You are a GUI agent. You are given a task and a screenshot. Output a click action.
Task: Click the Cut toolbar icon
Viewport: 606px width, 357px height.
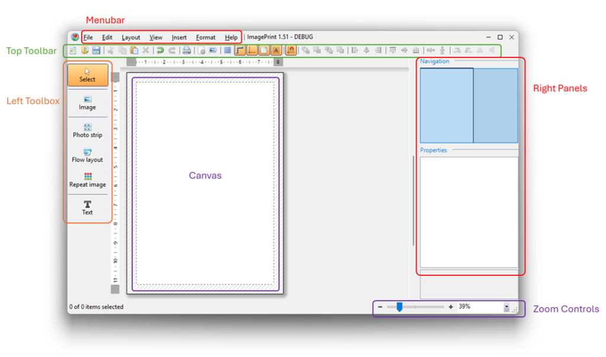click(110, 50)
